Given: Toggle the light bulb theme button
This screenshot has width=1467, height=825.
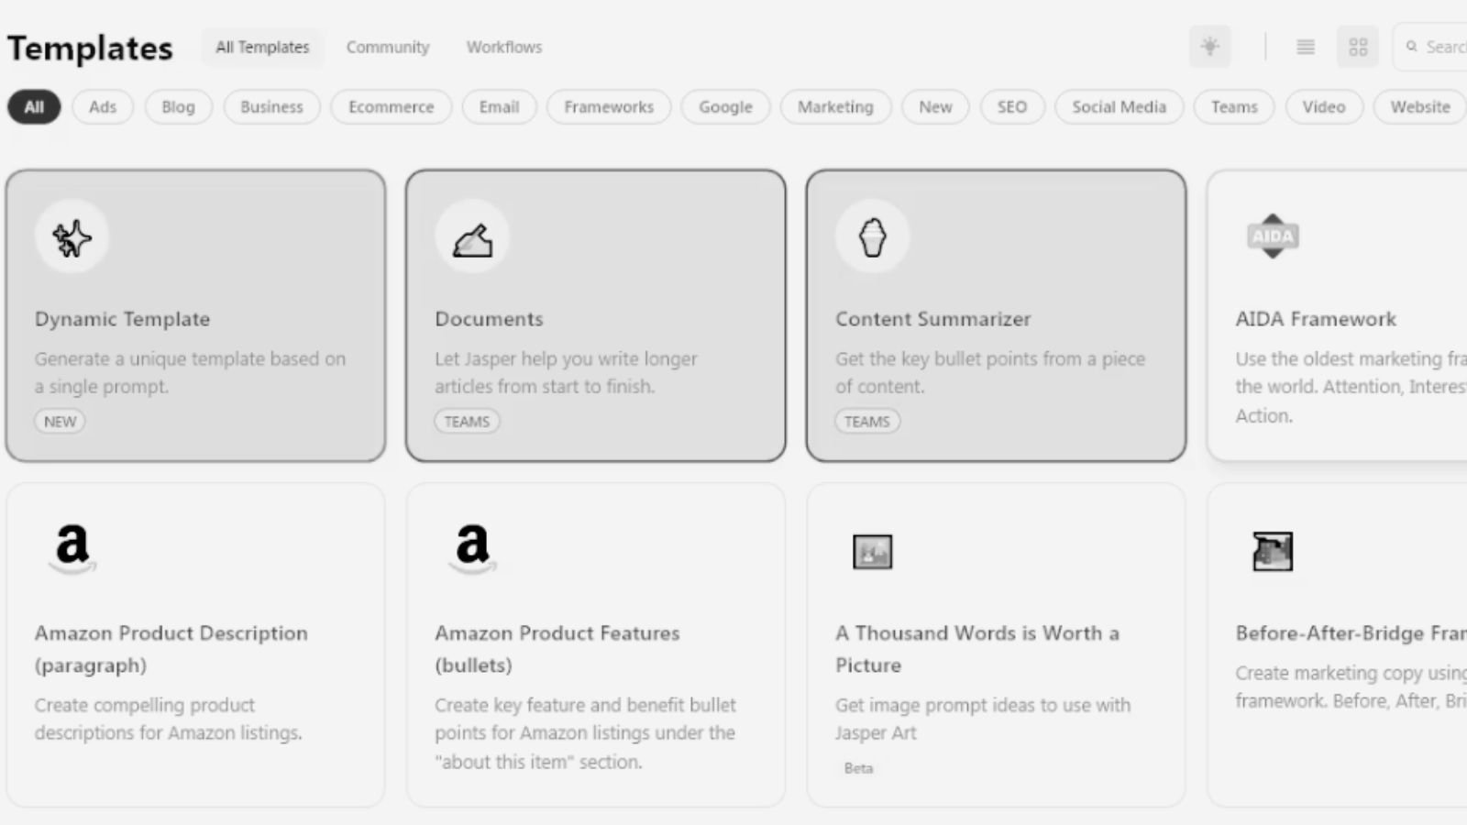Looking at the screenshot, I should coord(1209,47).
